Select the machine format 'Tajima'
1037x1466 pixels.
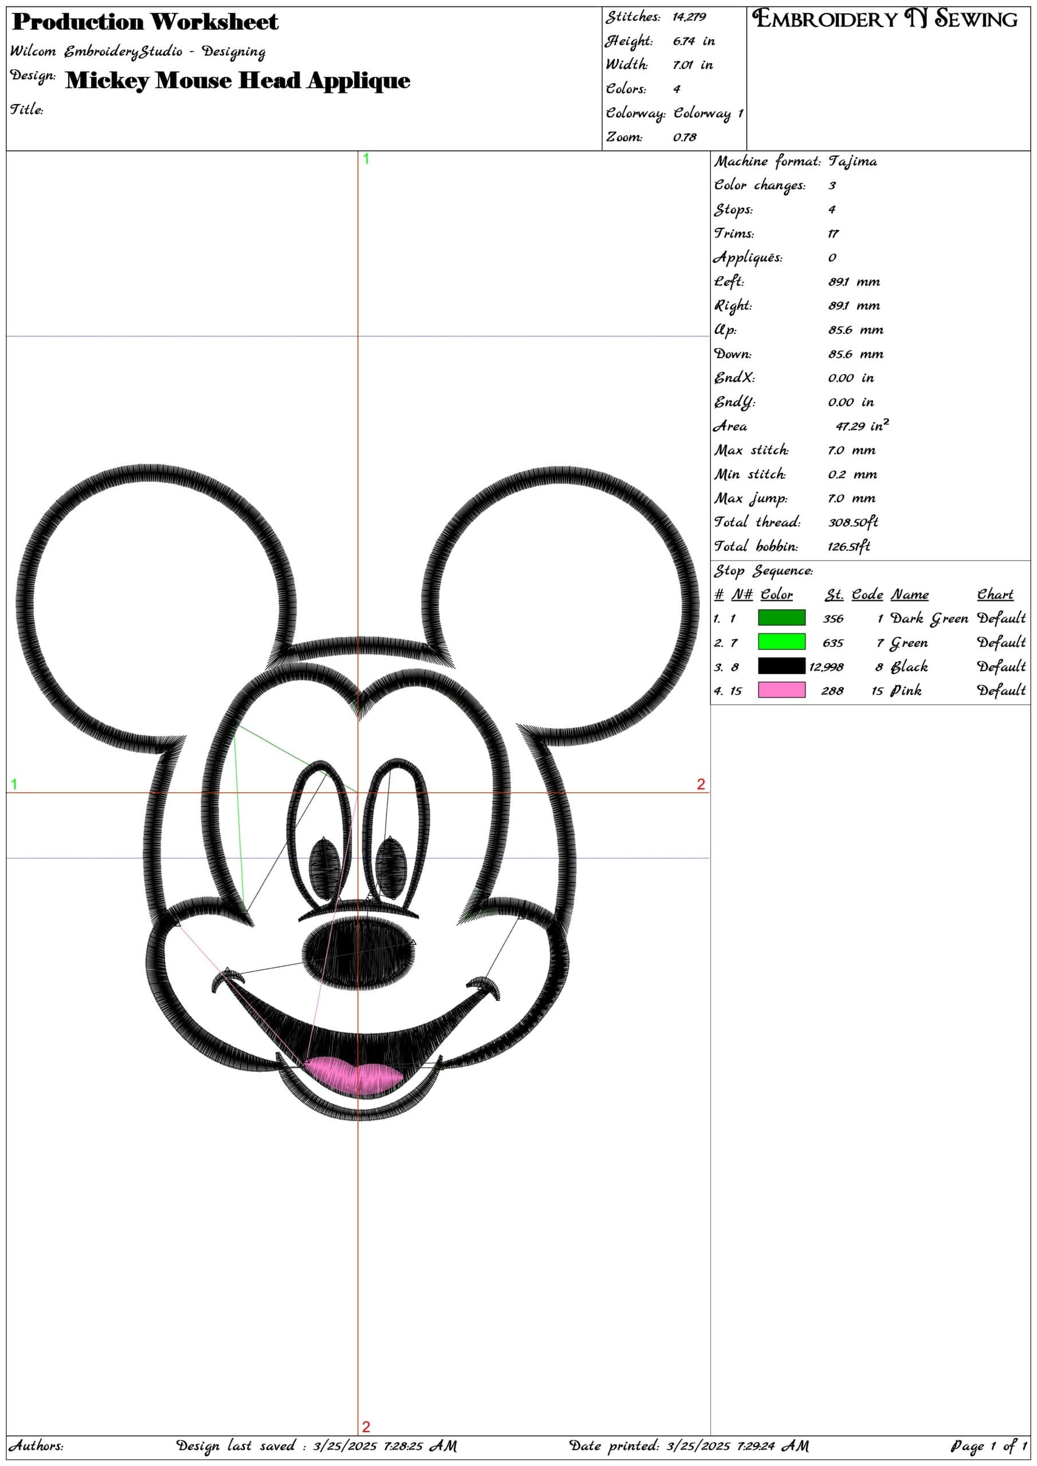853,161
